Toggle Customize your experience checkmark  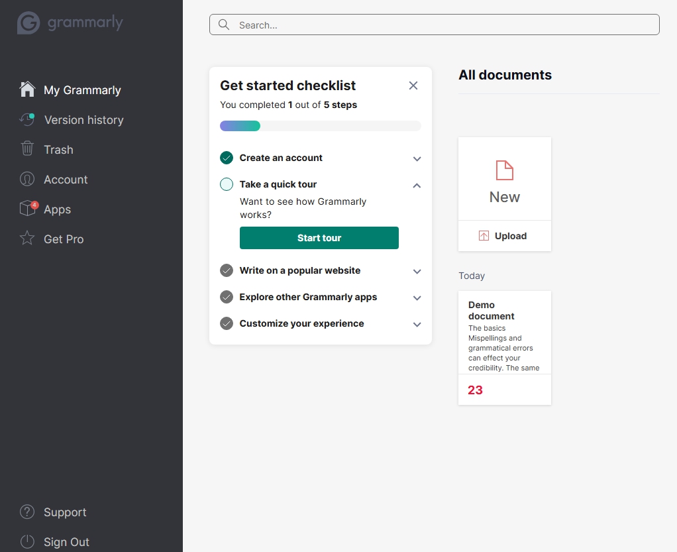(227, 323)
